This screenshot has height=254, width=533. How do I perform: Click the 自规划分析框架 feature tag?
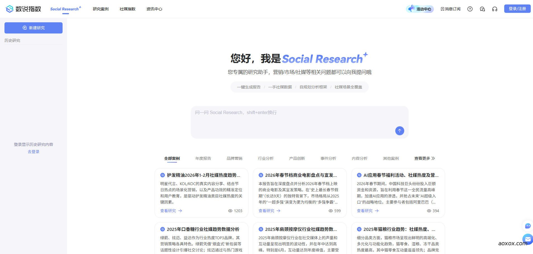(313, 87)
